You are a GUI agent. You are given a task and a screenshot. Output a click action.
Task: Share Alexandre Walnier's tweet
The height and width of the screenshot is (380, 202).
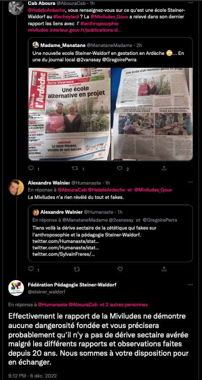164,269
